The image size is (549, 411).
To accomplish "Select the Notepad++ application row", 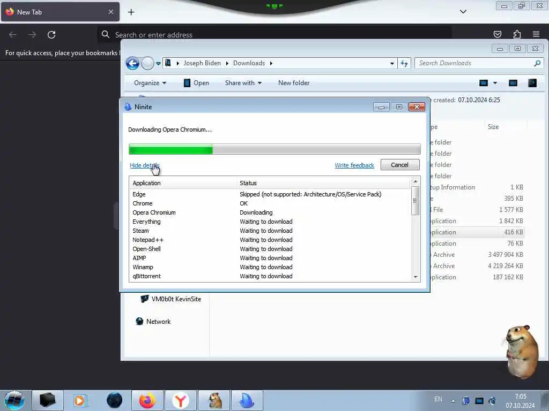I will click(270, 240).
